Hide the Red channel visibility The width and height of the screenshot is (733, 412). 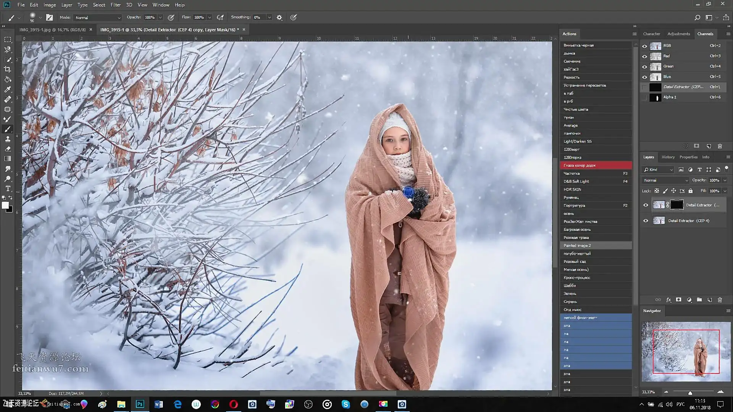(x=645, y=56)
